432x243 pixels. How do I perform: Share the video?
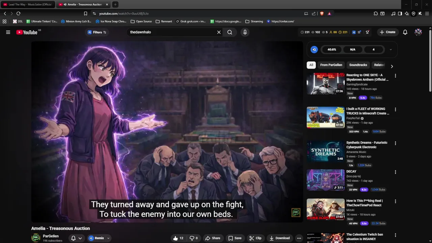[x=213, y=238]
